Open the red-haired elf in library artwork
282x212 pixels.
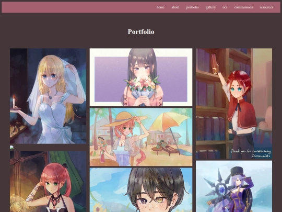(234, 104)
